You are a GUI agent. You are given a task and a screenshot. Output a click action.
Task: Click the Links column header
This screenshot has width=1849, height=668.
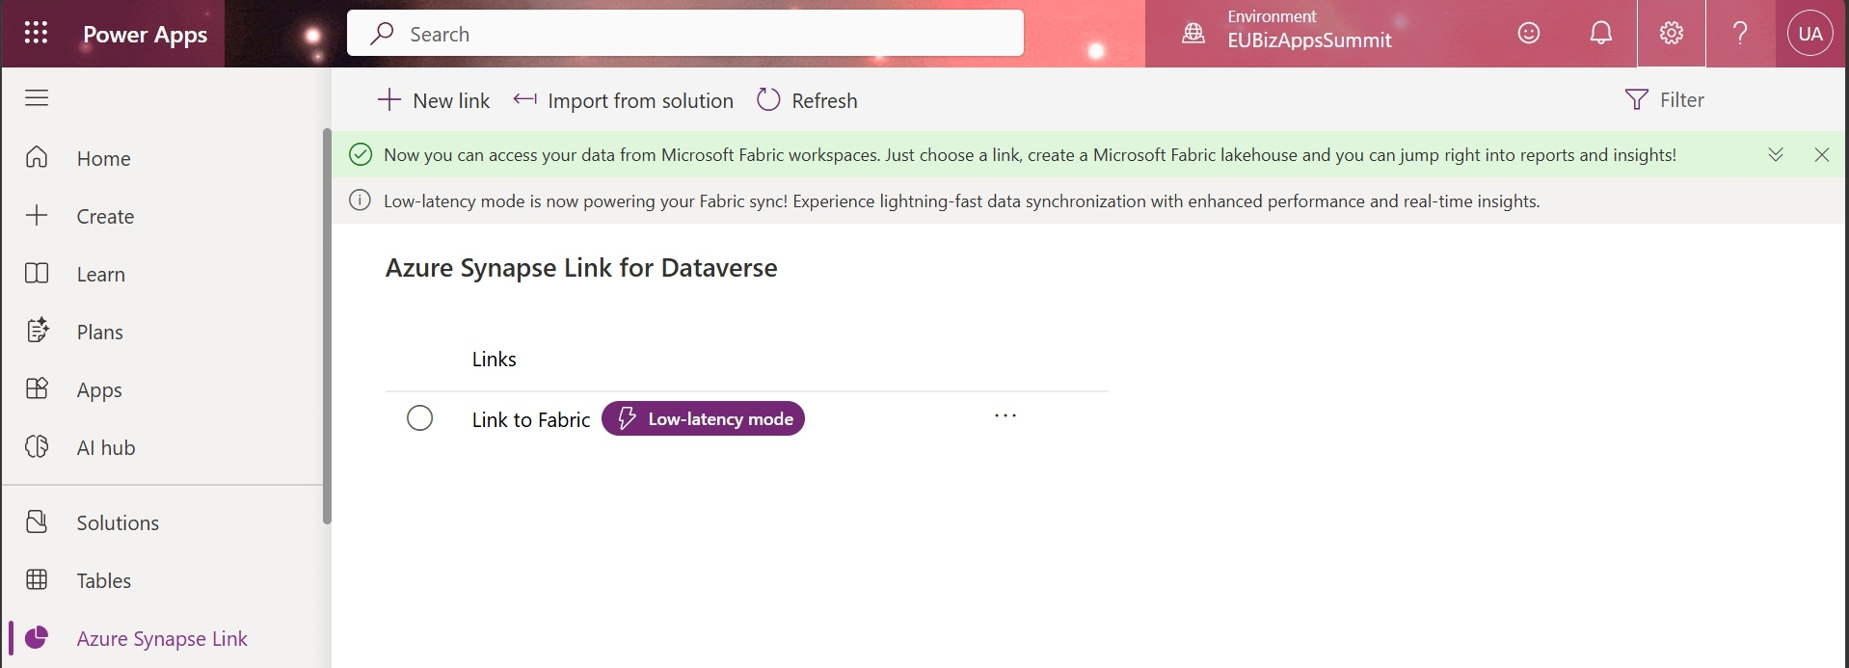(494, 360)
